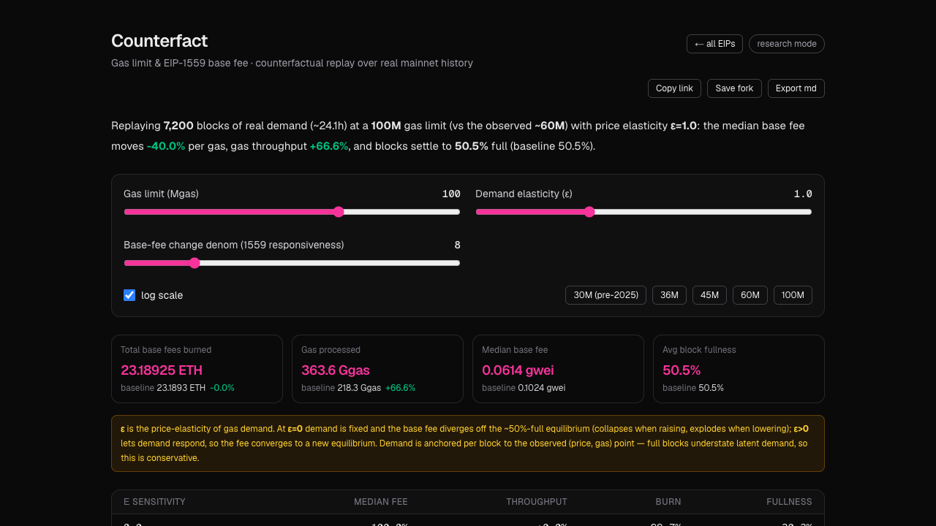Export results as markdown
Image resolution: width=936 pixels, height=526 pixels.
coord(796,88)
